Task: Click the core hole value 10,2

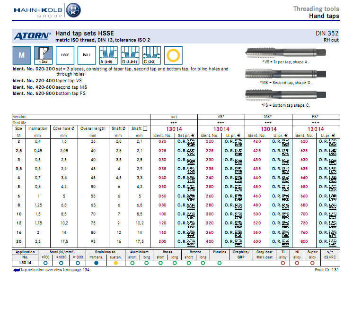Action: [x=64, y=223]
